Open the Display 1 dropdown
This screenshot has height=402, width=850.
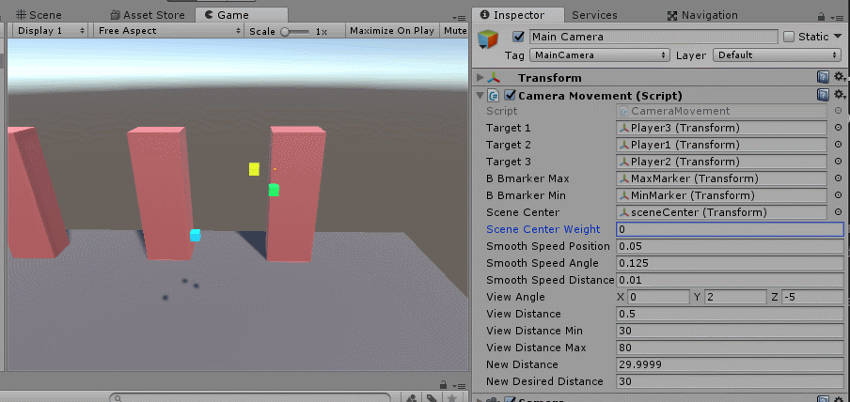pyautogui.click(x=51, y=31)
